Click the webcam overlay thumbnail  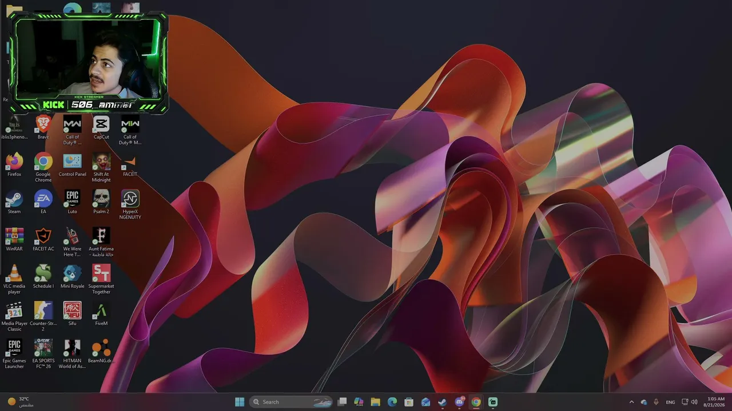click(89, 63)
